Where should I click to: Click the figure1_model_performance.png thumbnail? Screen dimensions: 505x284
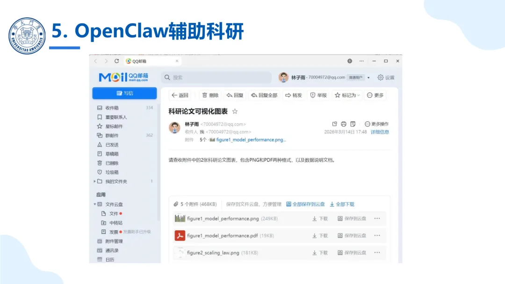pos(180,219)
